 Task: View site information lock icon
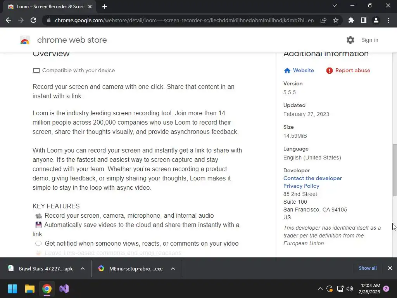click(49, 20)
